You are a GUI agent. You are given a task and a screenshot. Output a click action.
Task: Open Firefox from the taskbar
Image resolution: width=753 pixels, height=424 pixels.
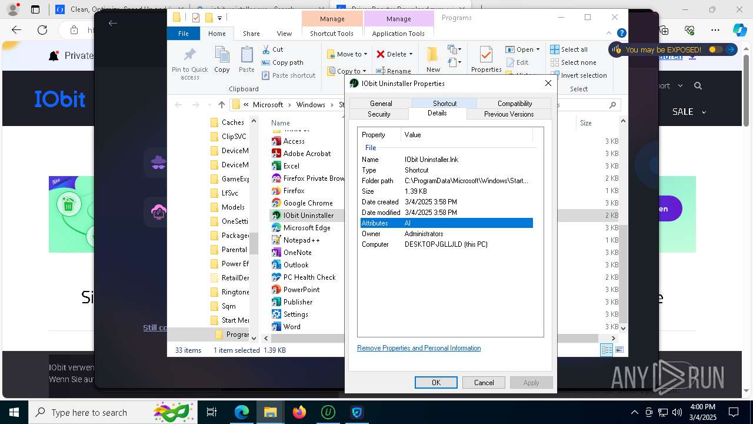click(x=299, y=412)
